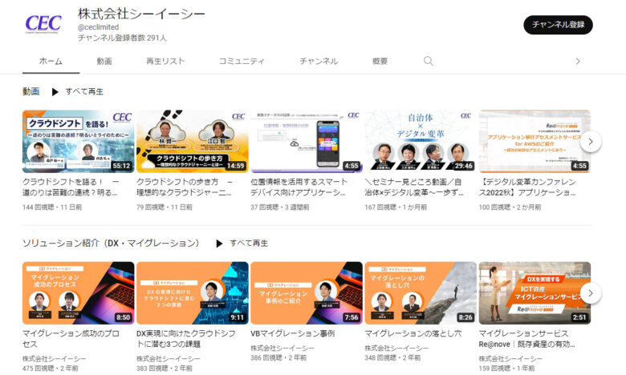Image resolution: width=626 pixels, height=375 pixels.
Task: Click title DX実現に向けたクラウドシフトに潜む3つの課題
Action: [186, 338]
